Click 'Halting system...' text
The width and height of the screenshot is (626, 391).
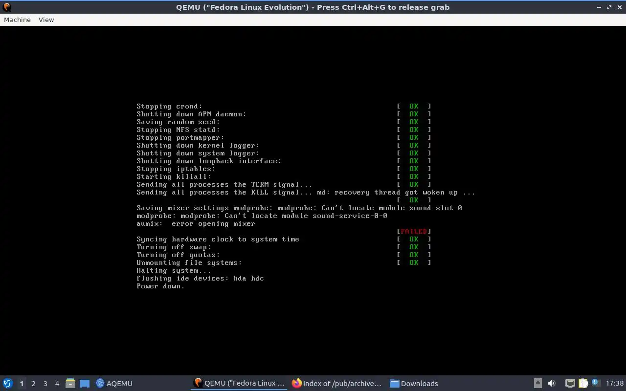[x=174, y=270]
